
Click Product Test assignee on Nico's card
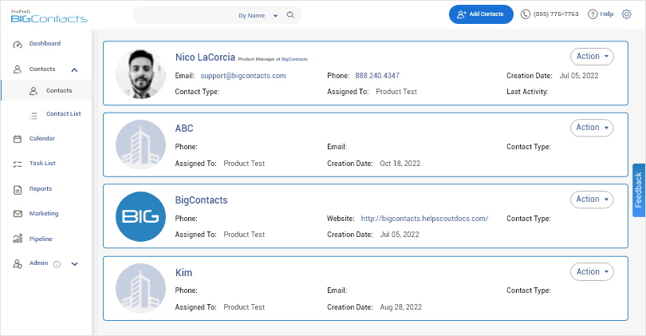(x=396, y=92)
